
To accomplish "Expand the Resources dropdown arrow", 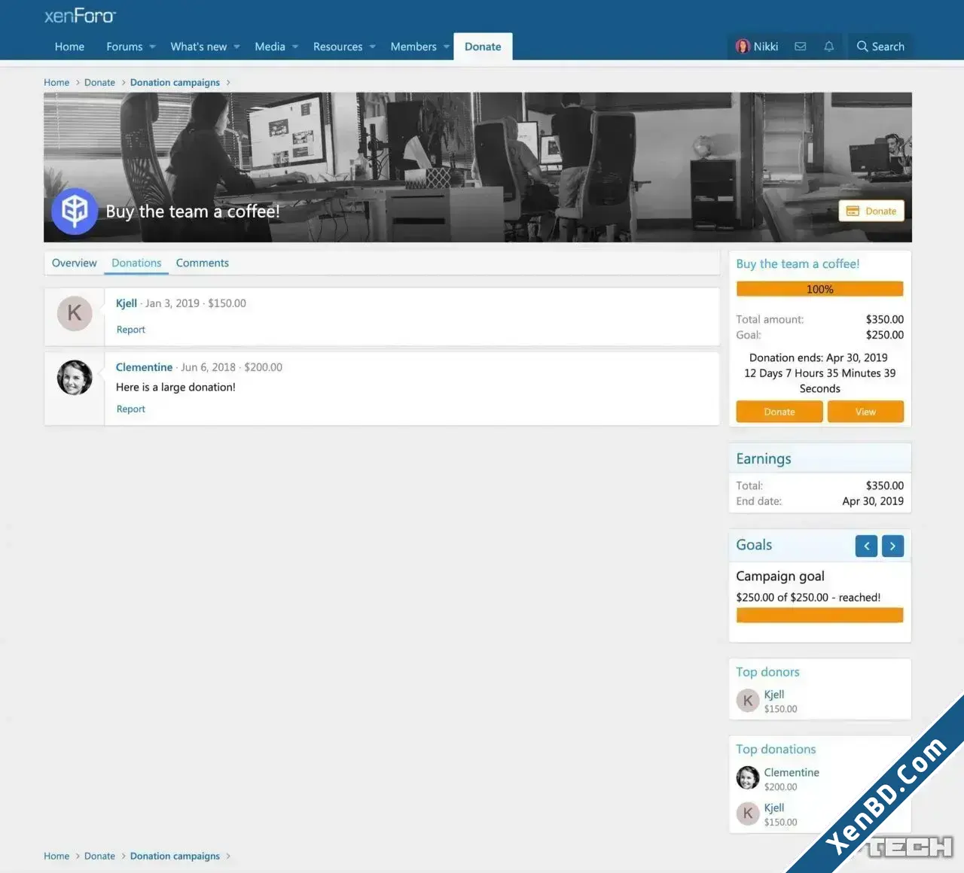I will click(372, 47).
